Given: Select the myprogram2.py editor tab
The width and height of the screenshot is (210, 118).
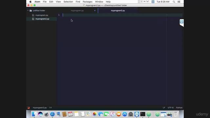Looking at the screenshot, I should pos(118,10).
